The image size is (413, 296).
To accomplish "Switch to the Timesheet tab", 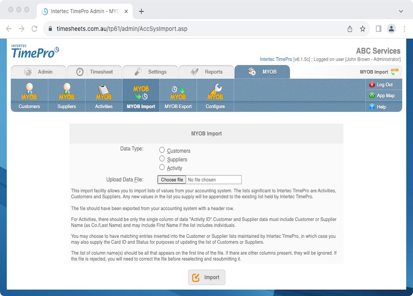I will point(95,72).
